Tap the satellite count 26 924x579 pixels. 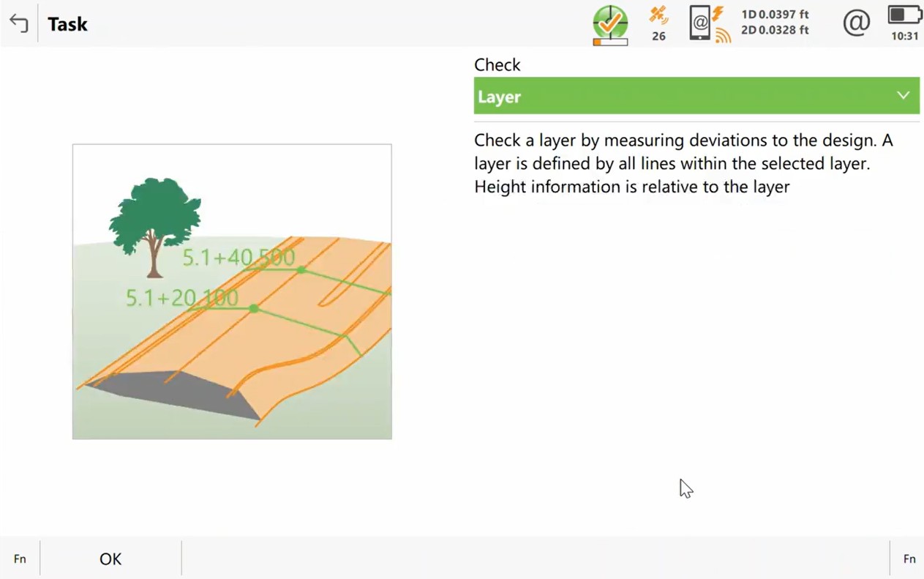658,36
